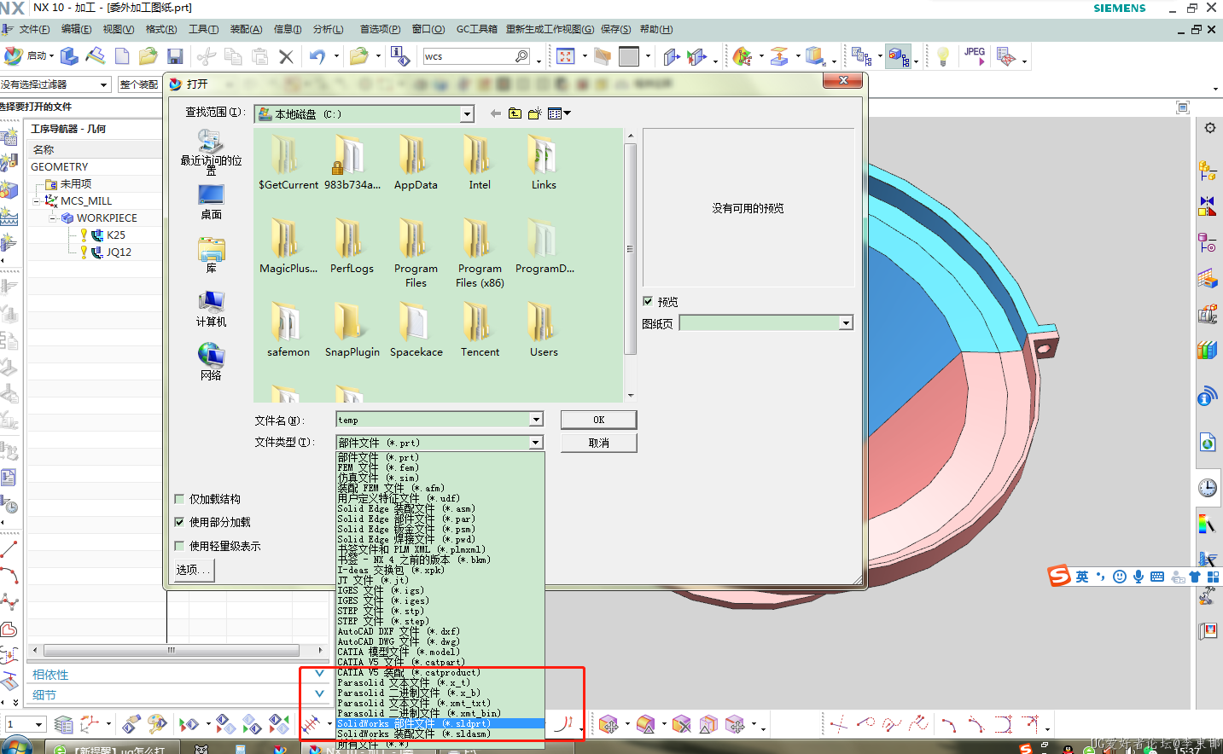Collapse the WORKPIECE tree node
The height and width of the screenshot is (754, 1223).
pos(52,218)
